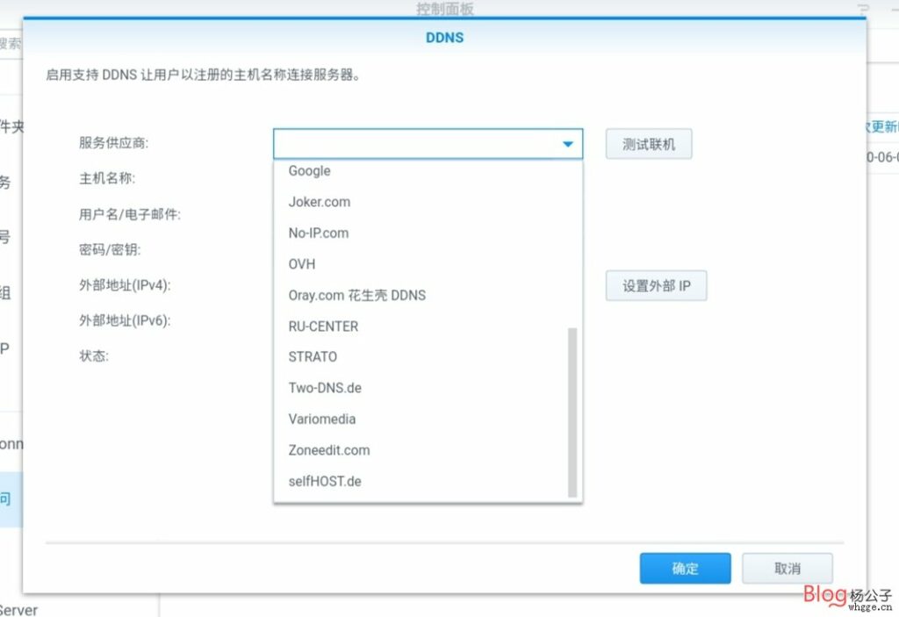Select Oray.com 花生壳 DDNS option
This screenshot has width=899, height=617.
pyautogui.click(x=428, y=295)
